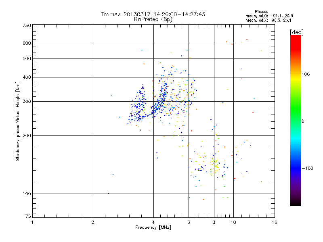Click the x-axis '6' tick label
The height and width of the screenshot is (242, 323).
[x=189, y=222]
